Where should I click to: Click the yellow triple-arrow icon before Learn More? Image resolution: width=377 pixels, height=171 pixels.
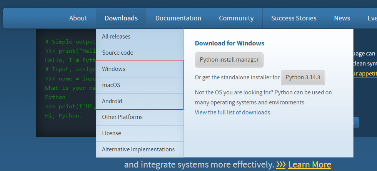point(281,165)
